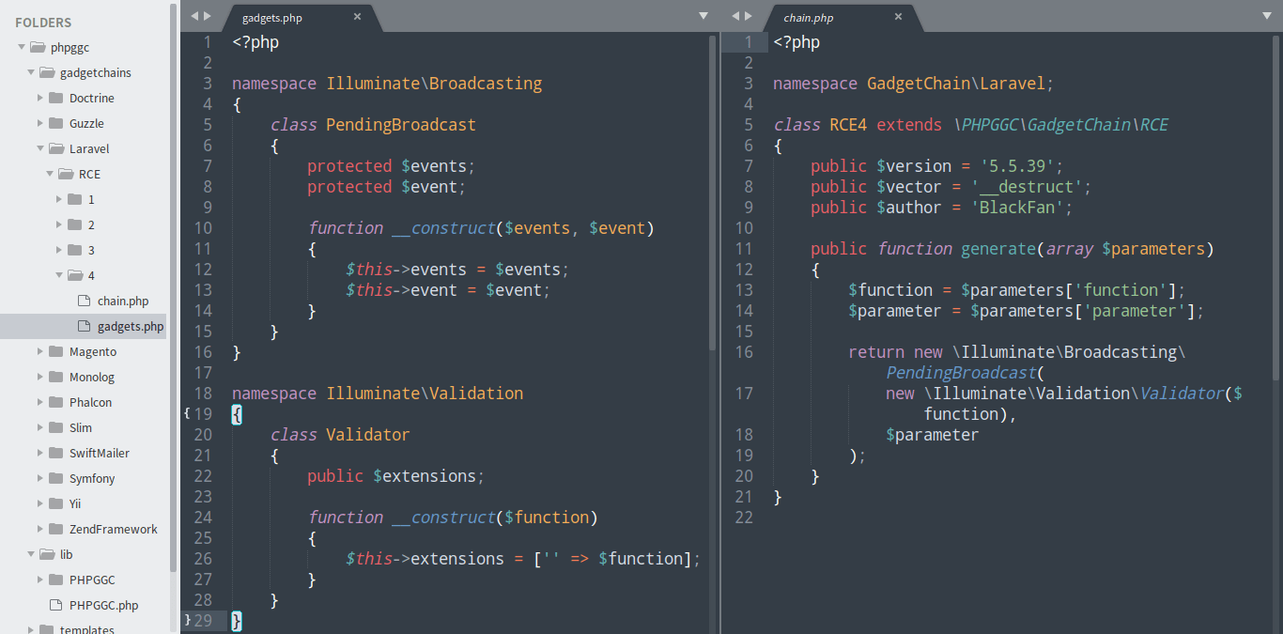This screenshot has height=634, width=1283.
Task: Click the ZendFramework folder icon
Action: 54,529
